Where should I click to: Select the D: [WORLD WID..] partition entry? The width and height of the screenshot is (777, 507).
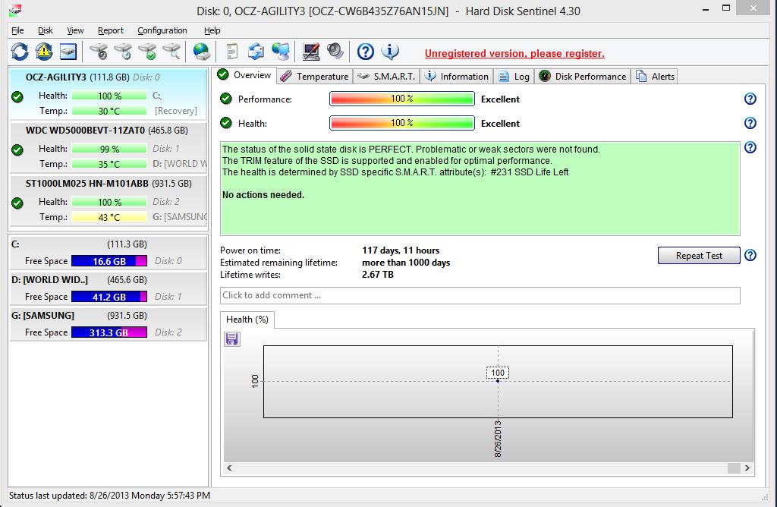(108, 288)
